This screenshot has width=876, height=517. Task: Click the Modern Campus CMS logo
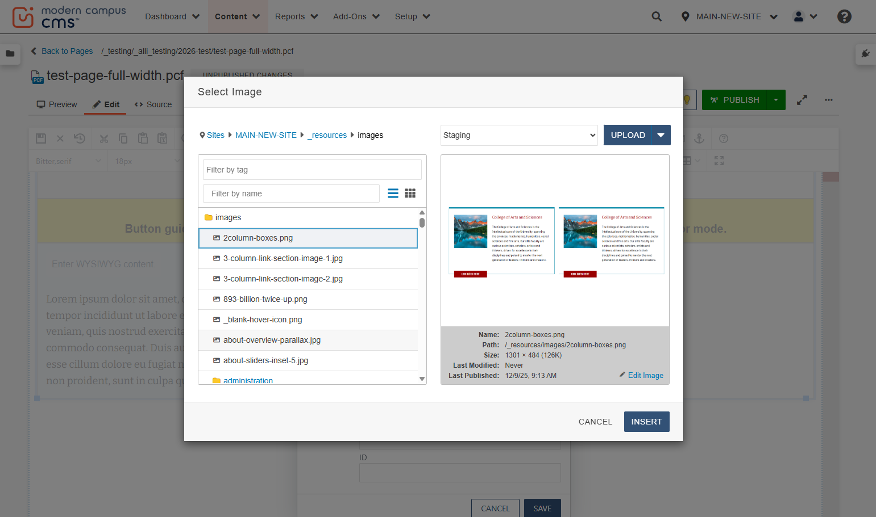point(69,17)
